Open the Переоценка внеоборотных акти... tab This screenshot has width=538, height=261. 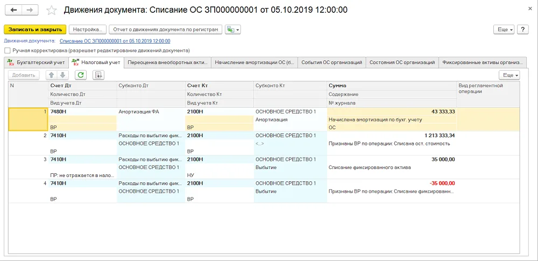[167, 62]
